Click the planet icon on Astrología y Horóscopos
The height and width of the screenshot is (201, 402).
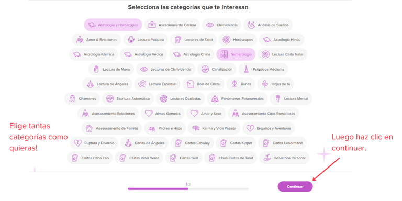pyautogui.click(x=92, y=25)
